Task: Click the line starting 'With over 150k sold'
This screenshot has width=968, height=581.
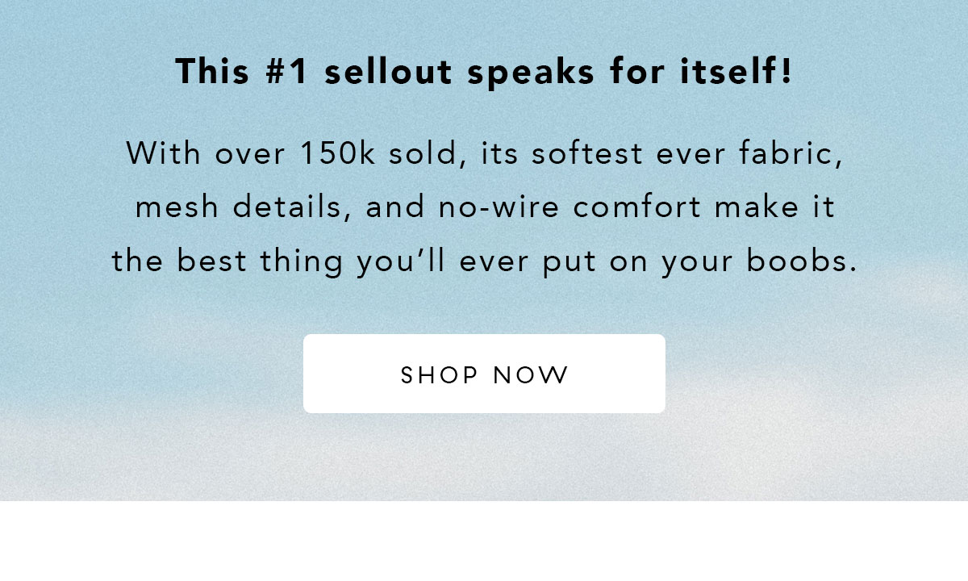Action: tap(485, 154)
